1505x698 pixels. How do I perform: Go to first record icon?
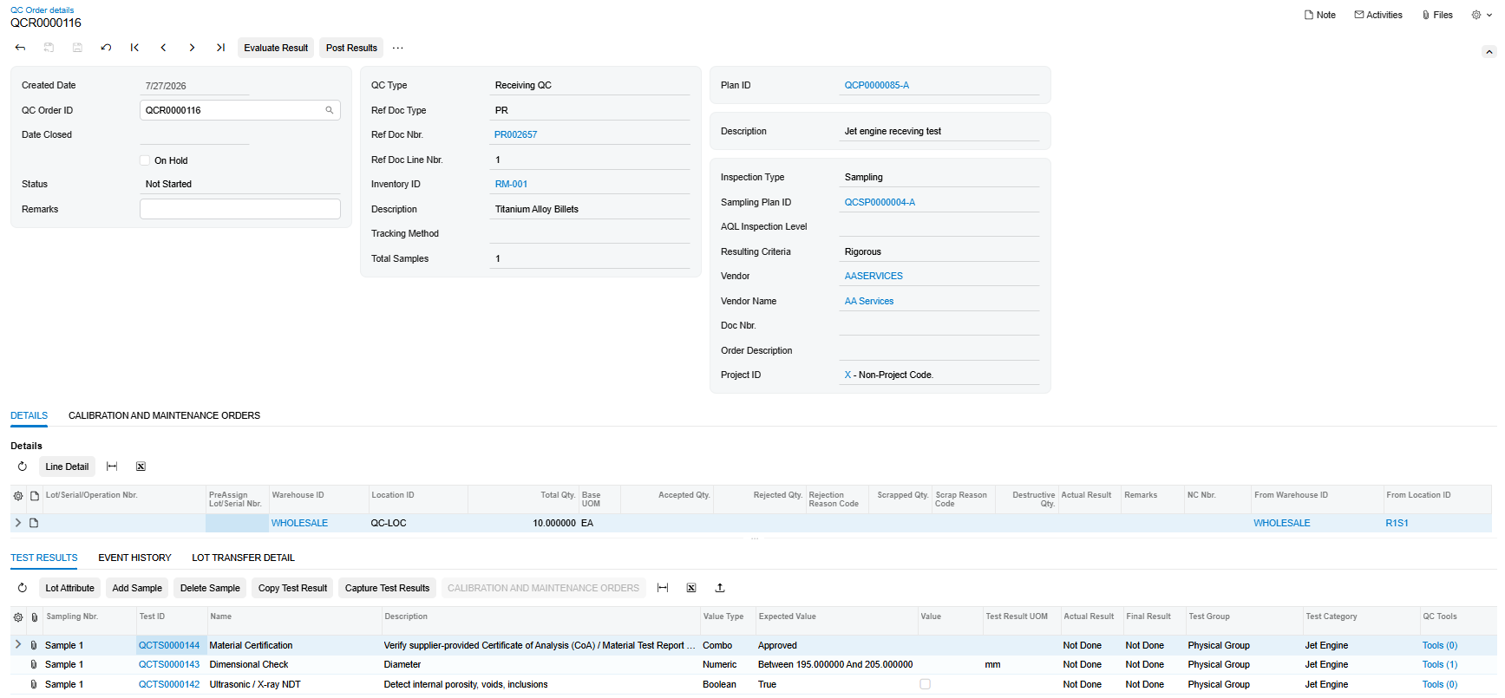click(134, 48)
